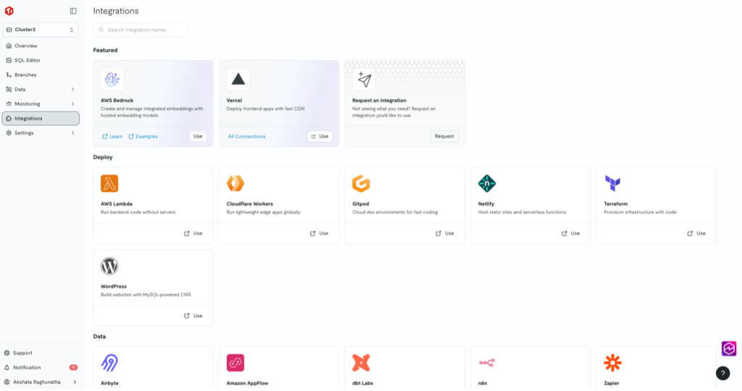Click the Zapier title text
742x391 pixels.
click(x=612, y=384)
